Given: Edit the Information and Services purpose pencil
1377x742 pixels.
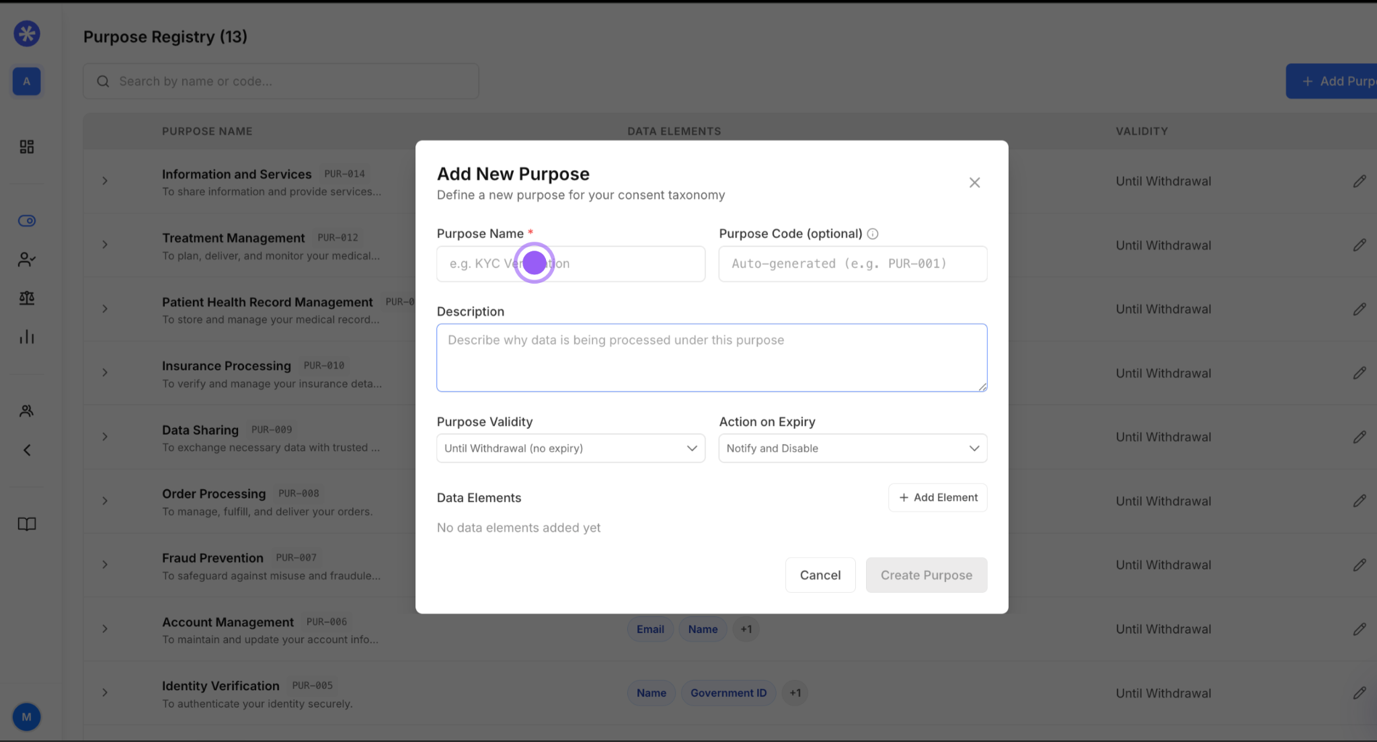Looking at the screenshot, I should tap(1360, 181).
